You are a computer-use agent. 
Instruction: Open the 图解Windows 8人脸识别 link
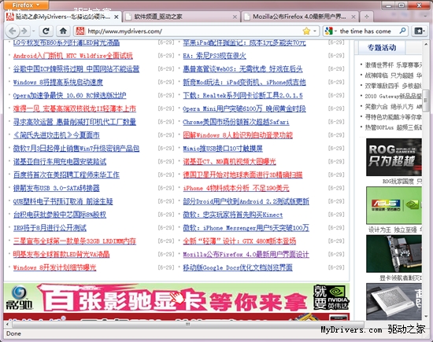click(x=238, y=135)
